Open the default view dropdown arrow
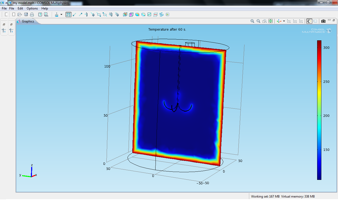The height and width of the screenshot is (211, 338). point(284,21)
